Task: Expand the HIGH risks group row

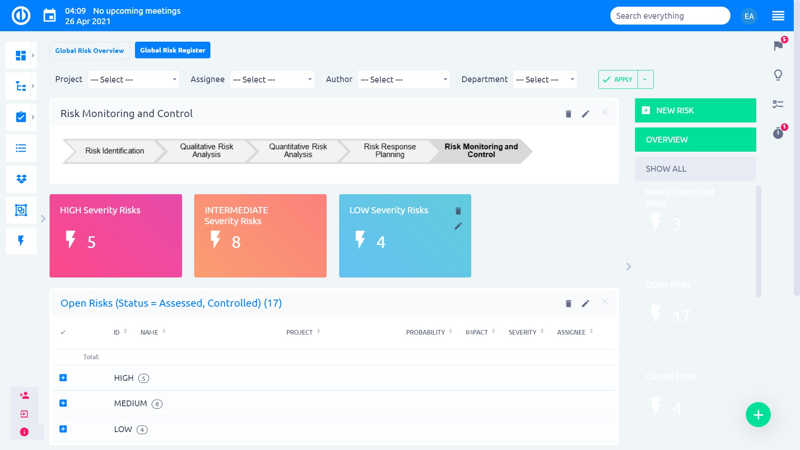Action: pos(63,378)
